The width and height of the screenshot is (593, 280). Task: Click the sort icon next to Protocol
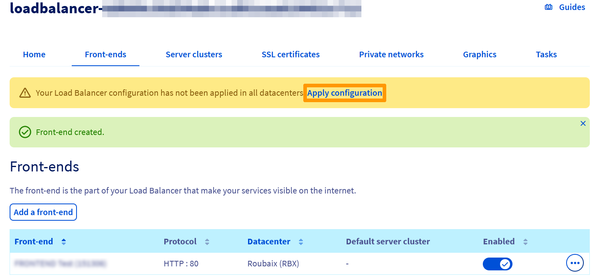(x=207, y=242)
